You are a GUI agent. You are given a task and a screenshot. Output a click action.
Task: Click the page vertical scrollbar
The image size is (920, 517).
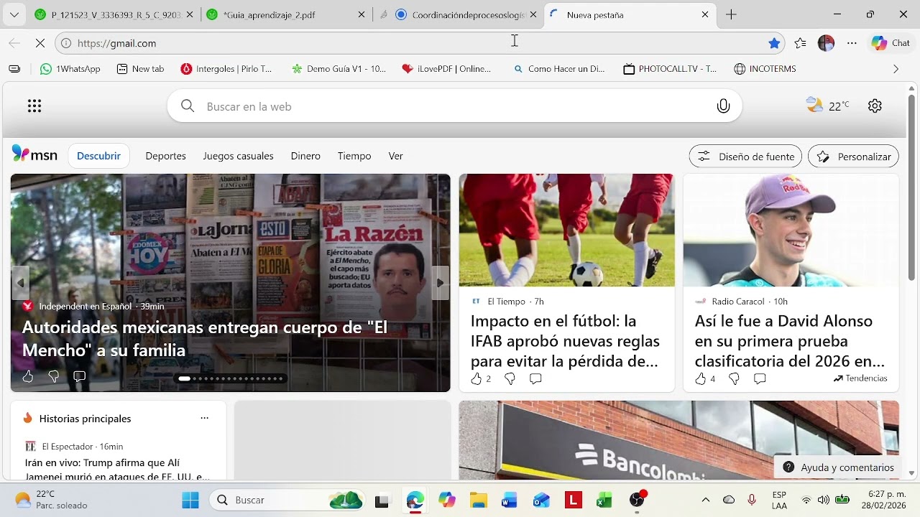pyautogui.click(x=911, y=187)
